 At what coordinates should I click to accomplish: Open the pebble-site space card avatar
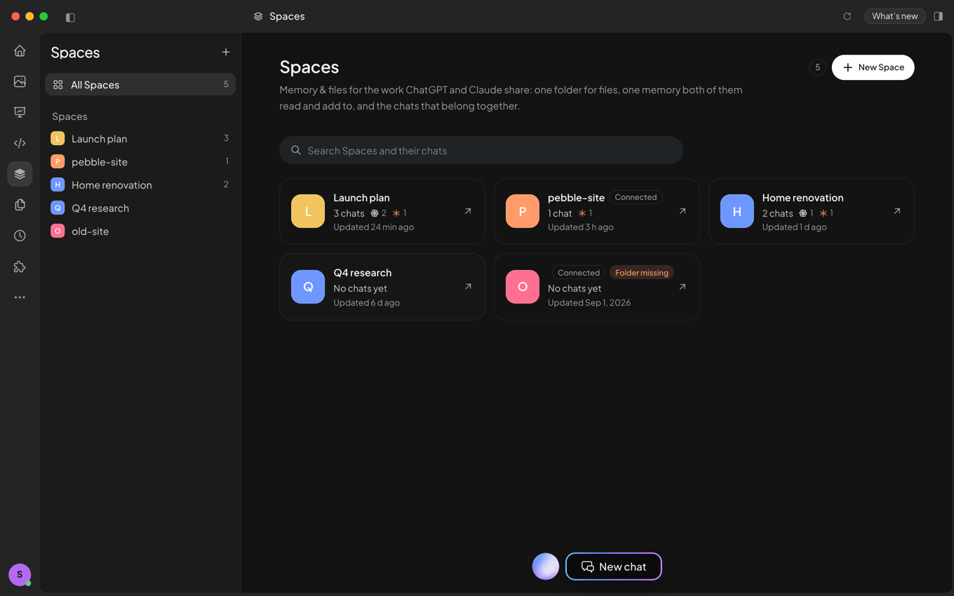tap(523, 211)
